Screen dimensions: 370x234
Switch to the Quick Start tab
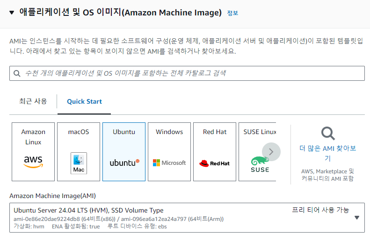[84, 101]
